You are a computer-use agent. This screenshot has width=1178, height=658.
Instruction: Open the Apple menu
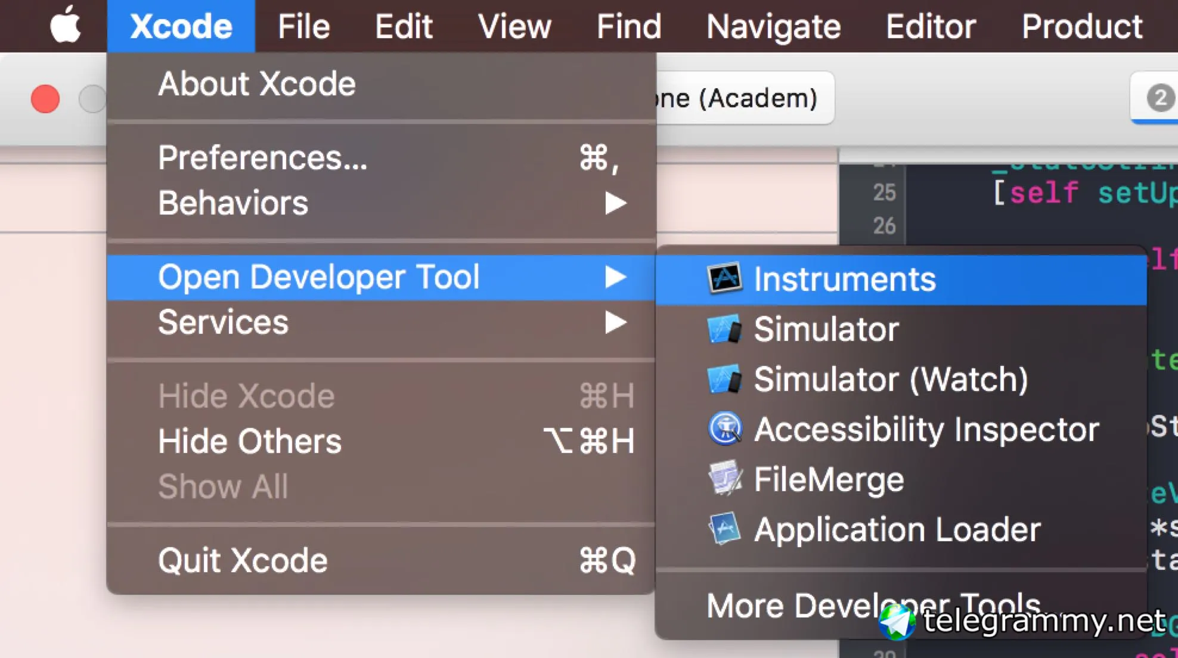65,26
